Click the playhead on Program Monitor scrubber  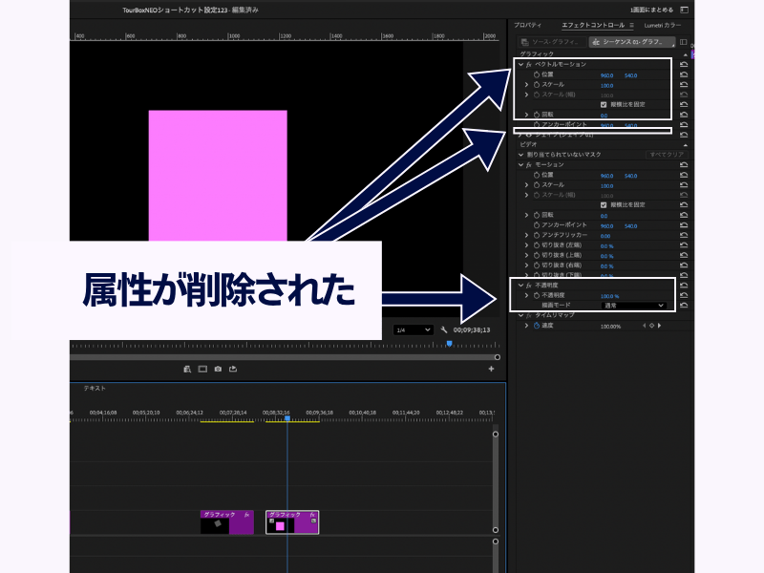click(x=449, y=343)
